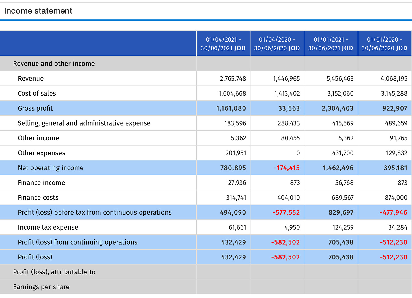Click the "Income statement" heading
412x298 pixels.
pos(38,11)
